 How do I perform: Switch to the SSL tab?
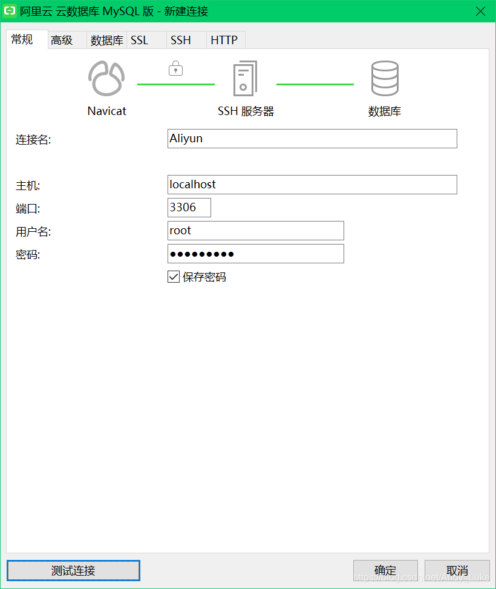[147, 40]
